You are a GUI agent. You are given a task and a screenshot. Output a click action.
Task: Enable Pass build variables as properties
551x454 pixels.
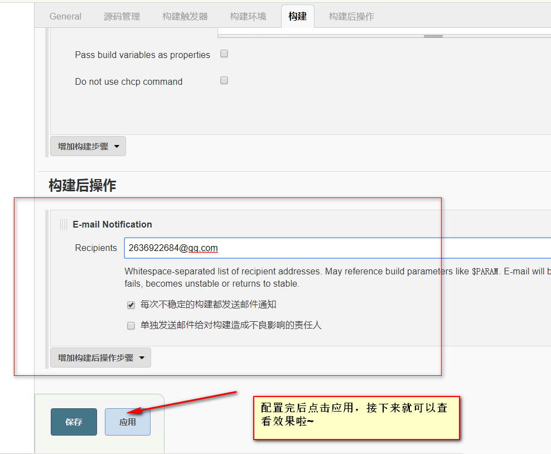224,54
